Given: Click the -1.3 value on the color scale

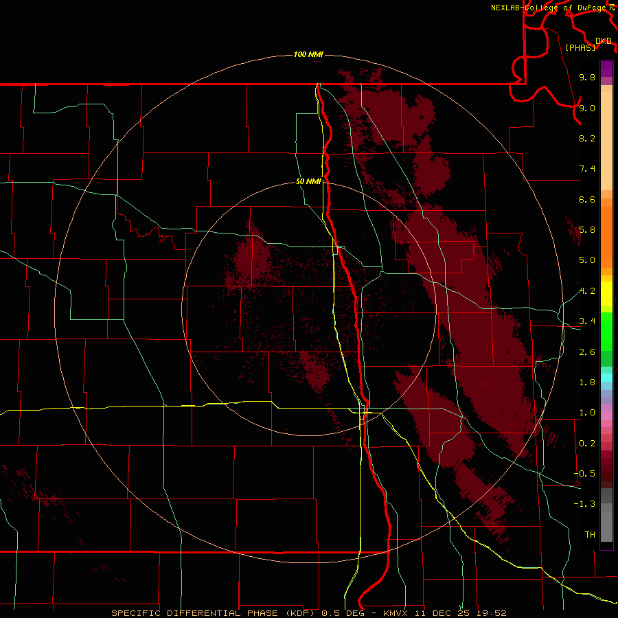Looking at the screenshot, I should [x=584, y=504].
